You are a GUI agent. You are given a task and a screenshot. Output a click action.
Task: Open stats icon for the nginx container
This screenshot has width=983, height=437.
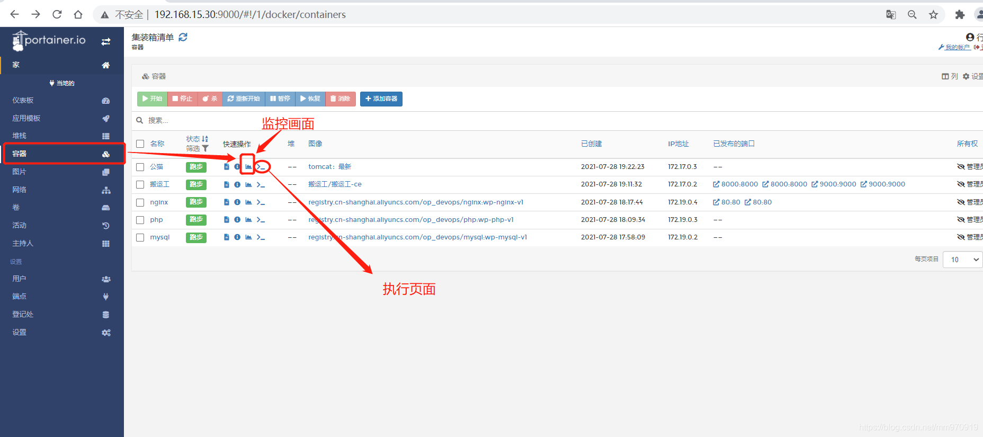[248, 202]
